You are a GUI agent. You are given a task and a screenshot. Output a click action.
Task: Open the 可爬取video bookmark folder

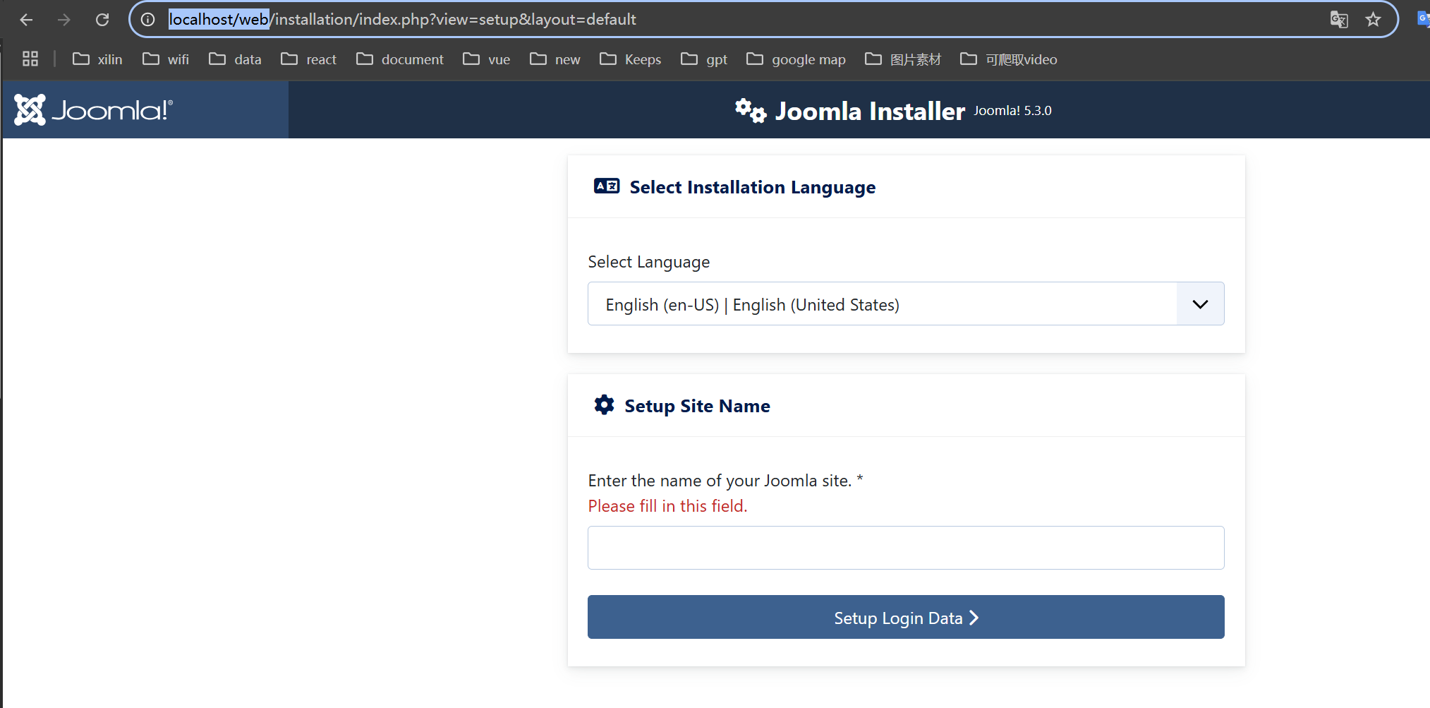1009,59
